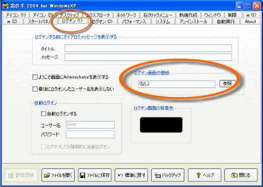This screenshot has height=187, width=263.
Task: Switch to the アンインストール tab
Action: [193, 21]
